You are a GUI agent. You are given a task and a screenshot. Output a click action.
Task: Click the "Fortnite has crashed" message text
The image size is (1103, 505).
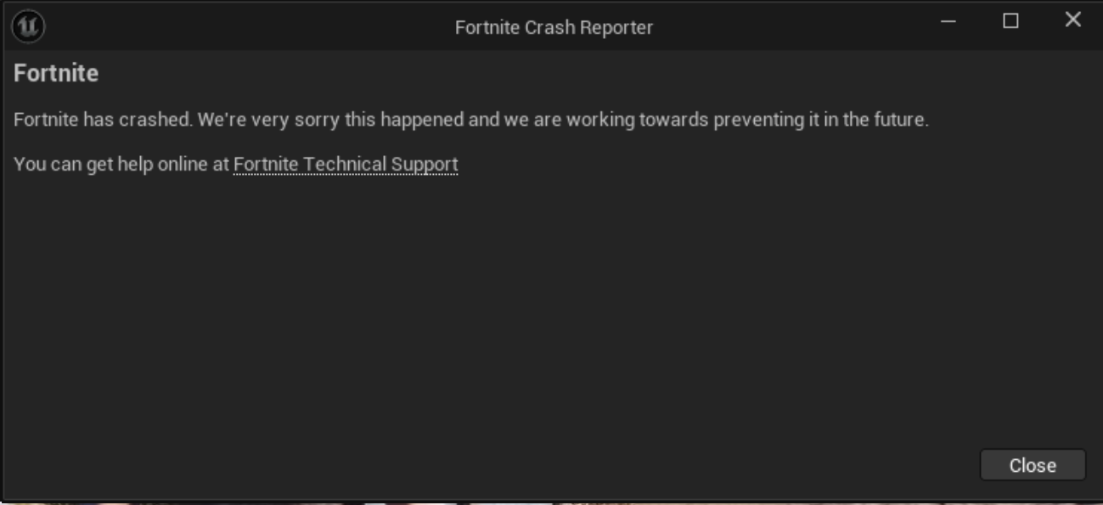click(471, 120)
